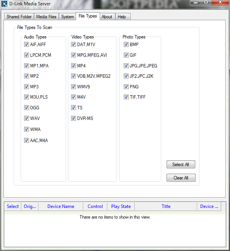Toggle the M4V video checkbox
This screenshot has width=230, height=251.
pos(73,97)
